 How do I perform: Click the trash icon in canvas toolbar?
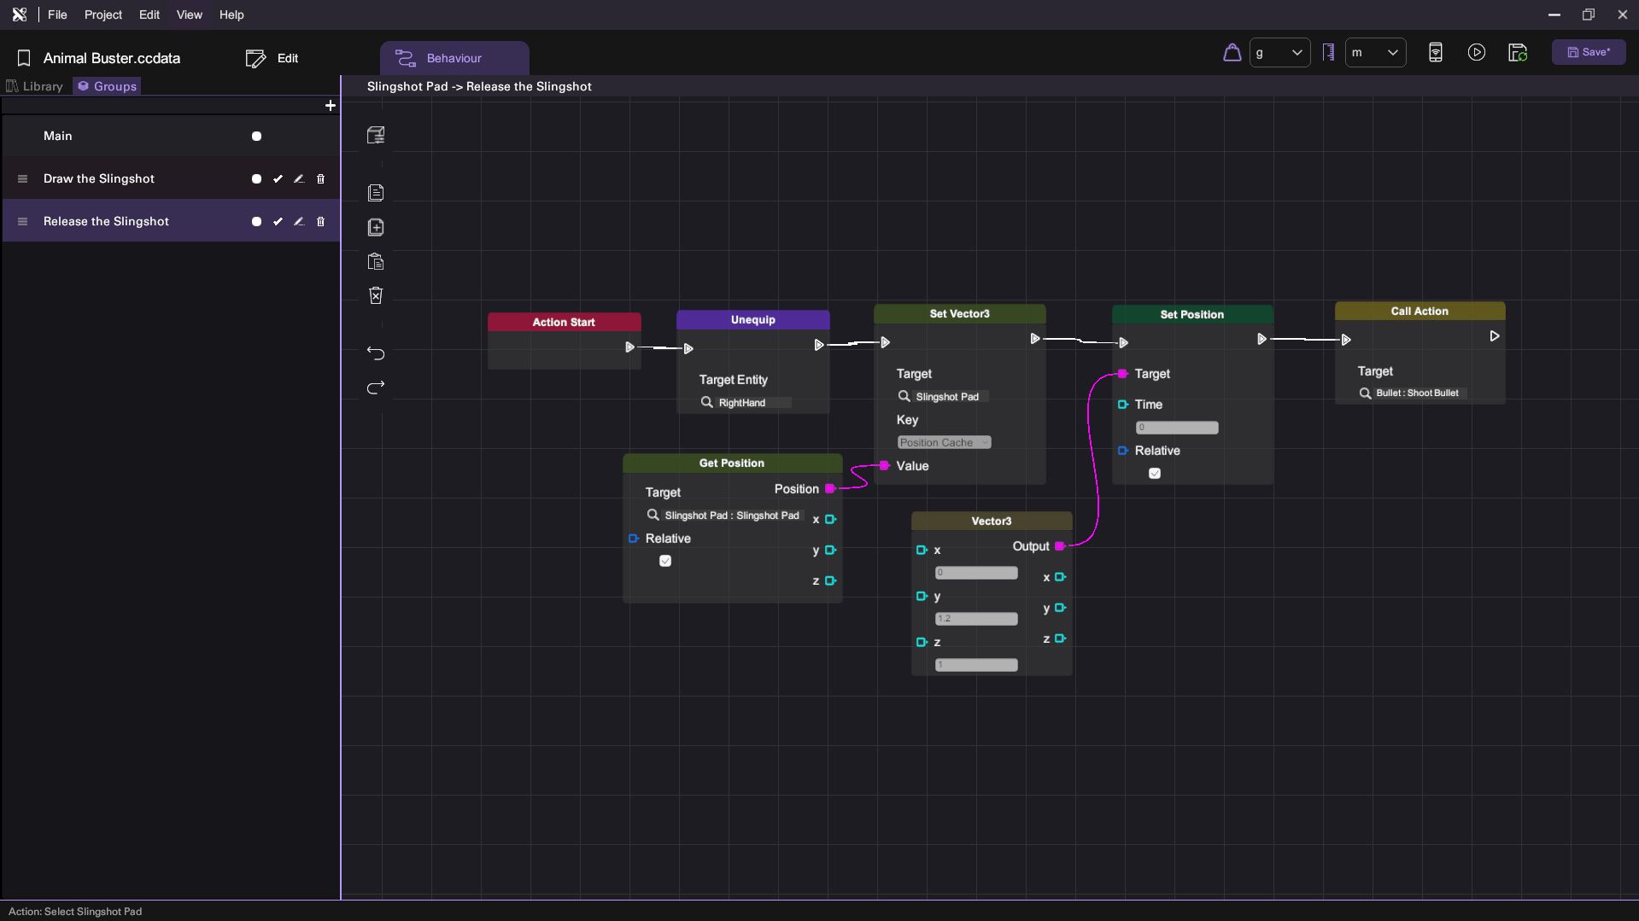pos(376,295)
